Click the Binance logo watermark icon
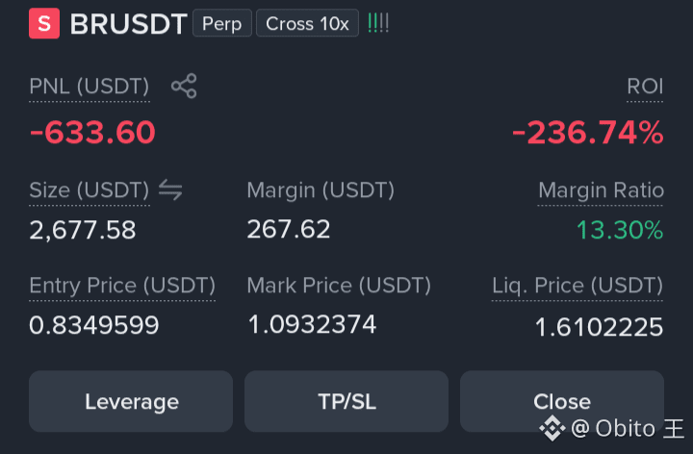The height and width of the screenshot is (454, 693). [552, 428]
